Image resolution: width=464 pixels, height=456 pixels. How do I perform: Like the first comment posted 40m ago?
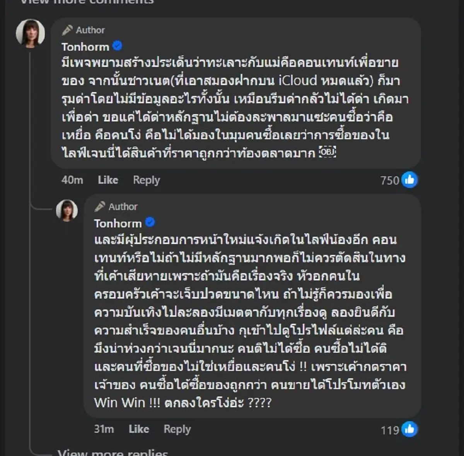click(108, 180)
